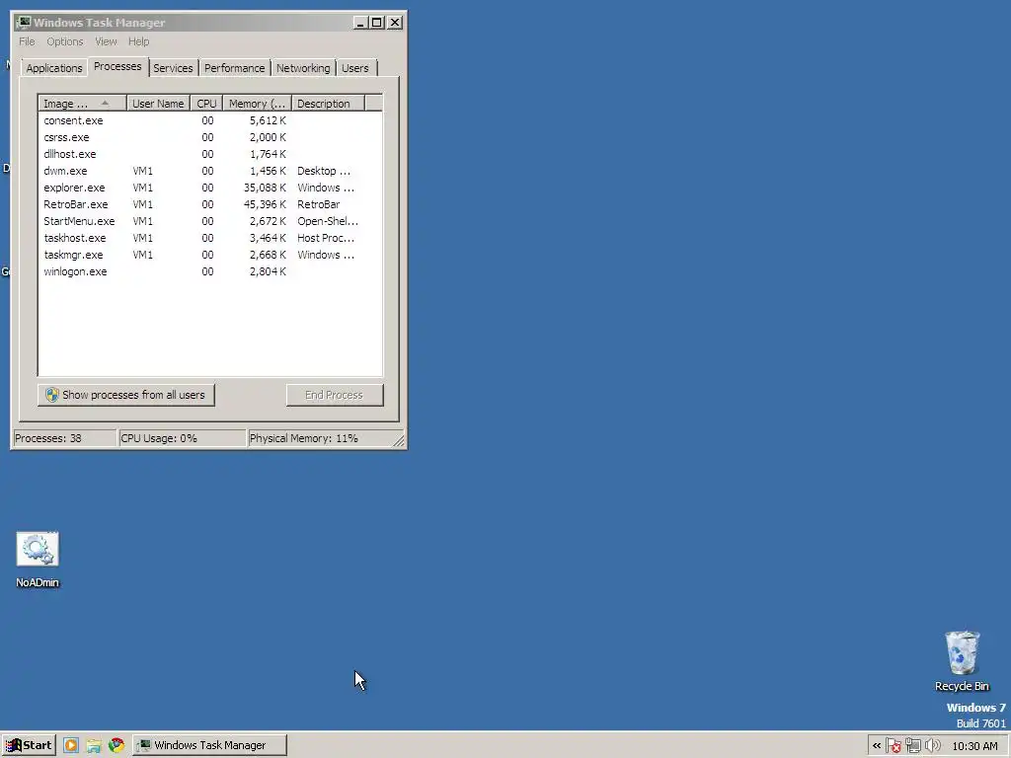This screenshot has width=1011, height=758.
Task: Click the End Process button
Action: click(x=335, y=395)
